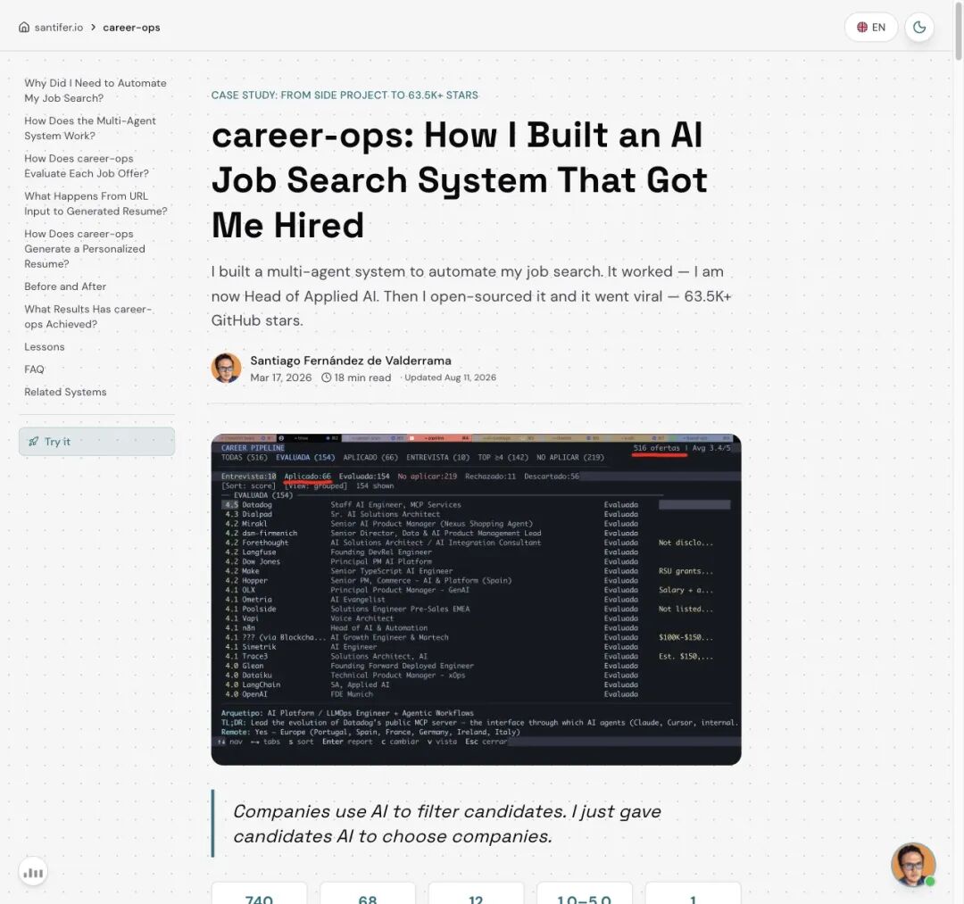
Task: Click the Mar 17, 2026 date
Action: [x=281, y=377]
